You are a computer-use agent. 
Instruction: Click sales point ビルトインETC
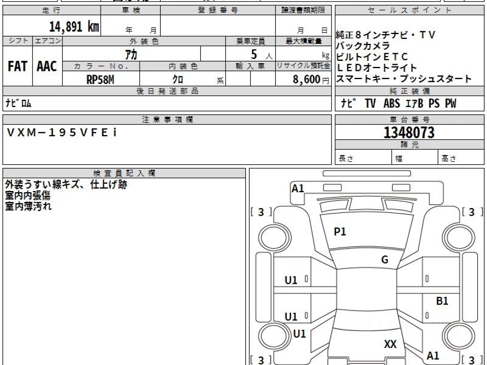(372, 57)
